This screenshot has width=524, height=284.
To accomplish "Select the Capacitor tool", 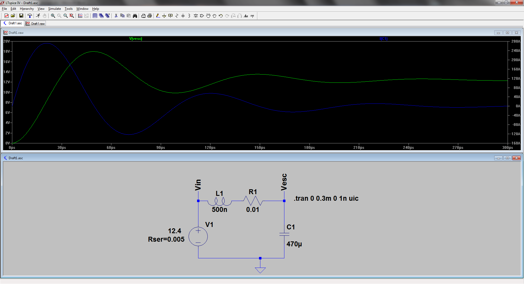I will point(183,16).
